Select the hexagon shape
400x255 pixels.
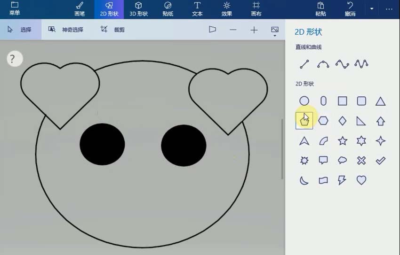[x=323, y=121]
